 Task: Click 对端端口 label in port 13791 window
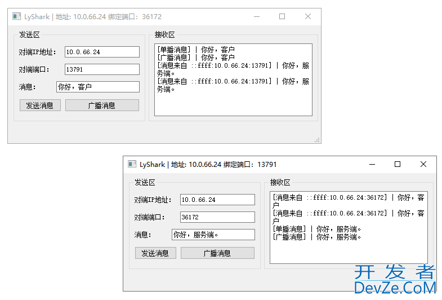(149, 217)
